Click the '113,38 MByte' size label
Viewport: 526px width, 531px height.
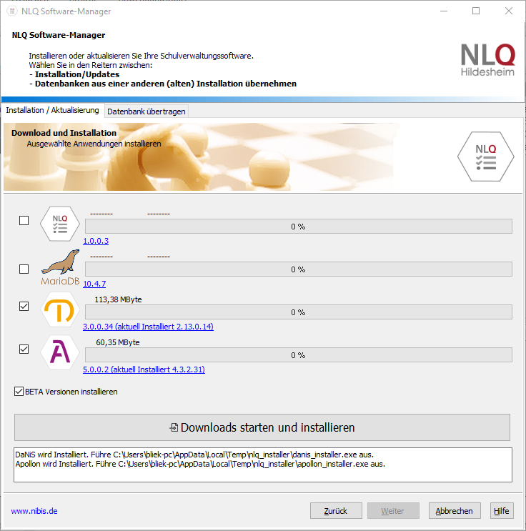click(118, 299)
